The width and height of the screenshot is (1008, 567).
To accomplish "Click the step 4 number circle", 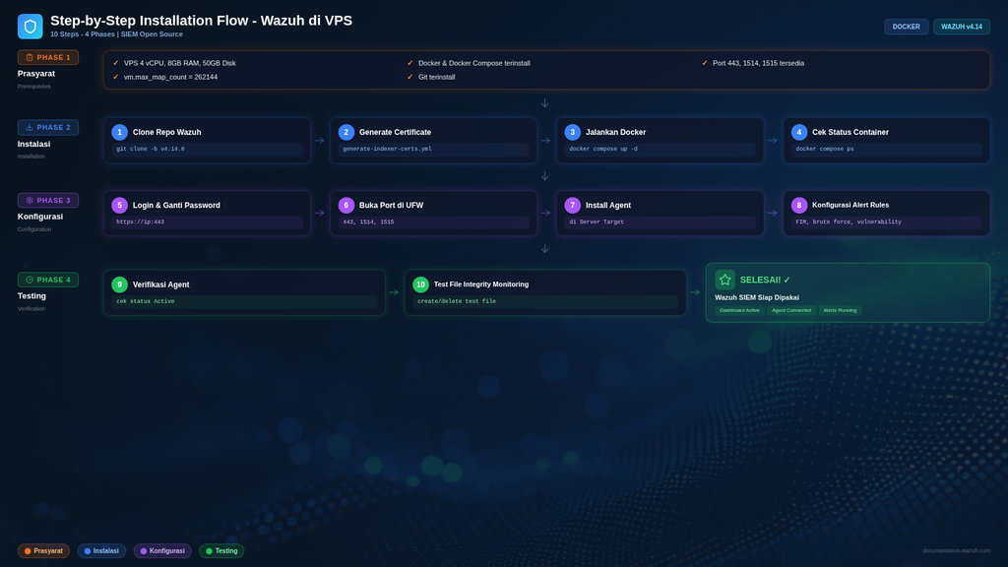I will point(799,132).
